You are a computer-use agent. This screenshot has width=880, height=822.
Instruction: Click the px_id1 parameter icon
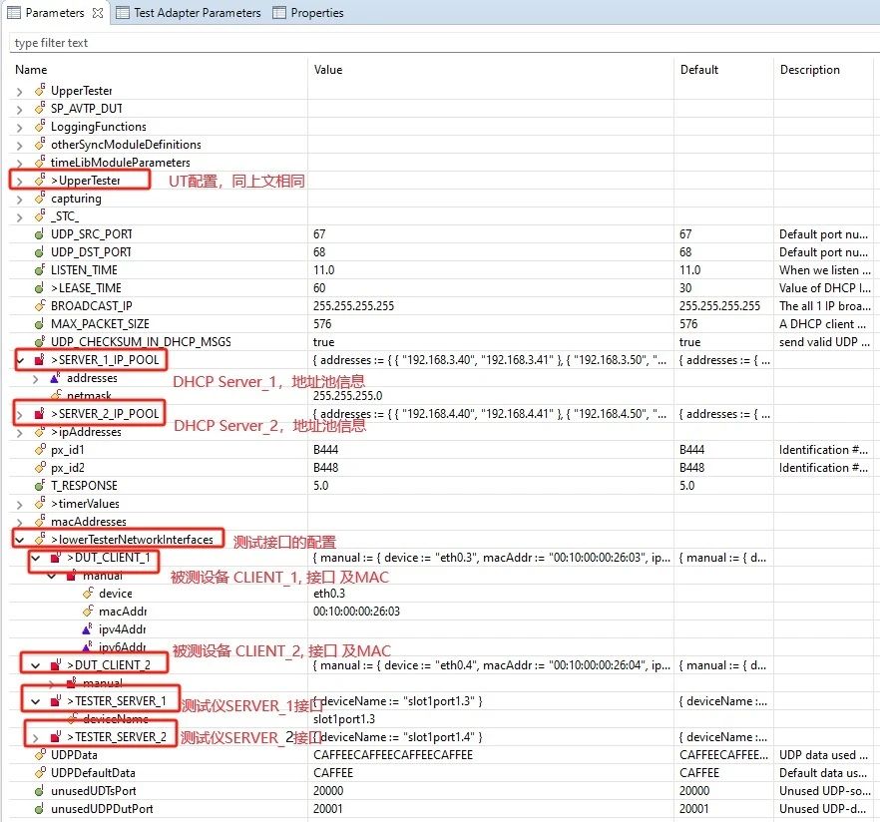(40, 450)
